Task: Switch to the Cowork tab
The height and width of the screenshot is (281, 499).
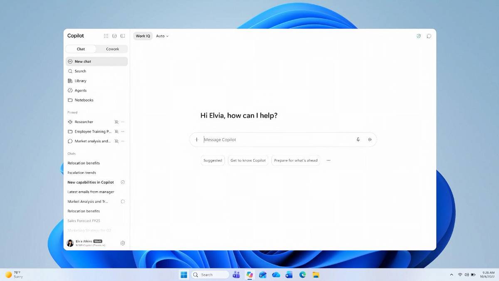Action: point(112,49)
